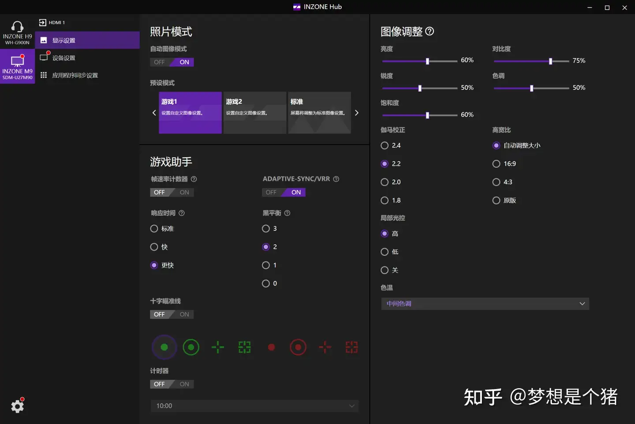Select gamma 2.4
This screenshot has width=635, height=424.
click(391, 145)
